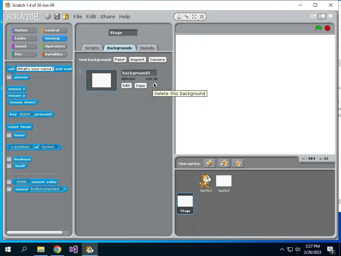Select the grow sprite tool
The image size is (341, 256).
pyautogui.click(x=194, y=17)
